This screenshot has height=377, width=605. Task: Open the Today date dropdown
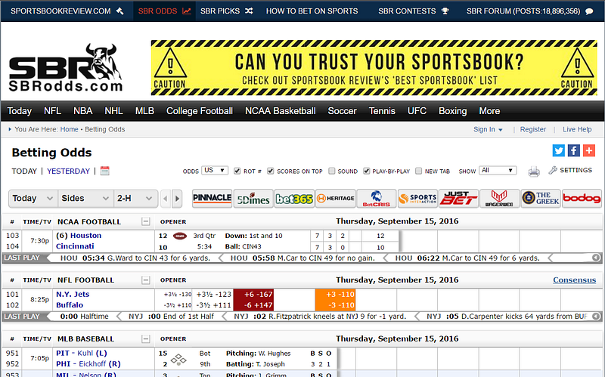(x=33, y=199)
